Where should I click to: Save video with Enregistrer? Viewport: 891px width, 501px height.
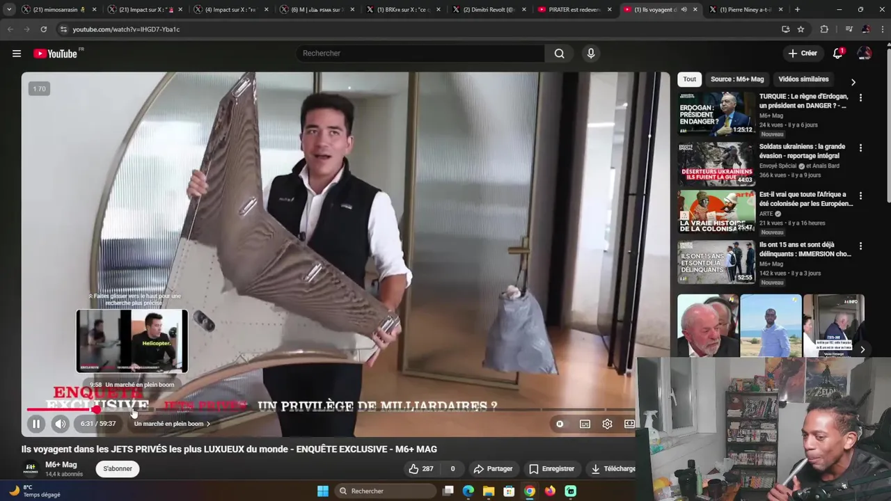point(551,469)
